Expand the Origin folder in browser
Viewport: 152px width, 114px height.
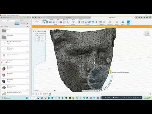coord(35,37)
